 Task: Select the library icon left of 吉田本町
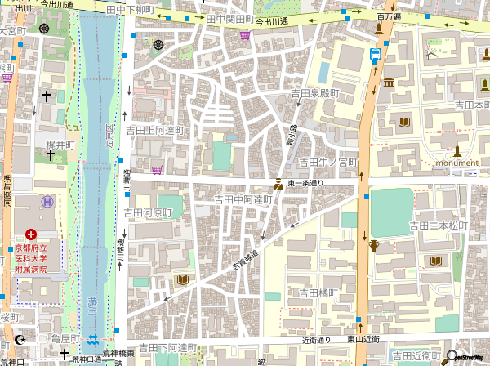click(x=403, y=123)
